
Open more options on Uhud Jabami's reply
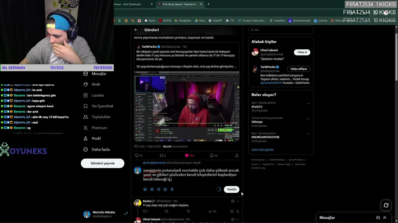pos(238,219)
